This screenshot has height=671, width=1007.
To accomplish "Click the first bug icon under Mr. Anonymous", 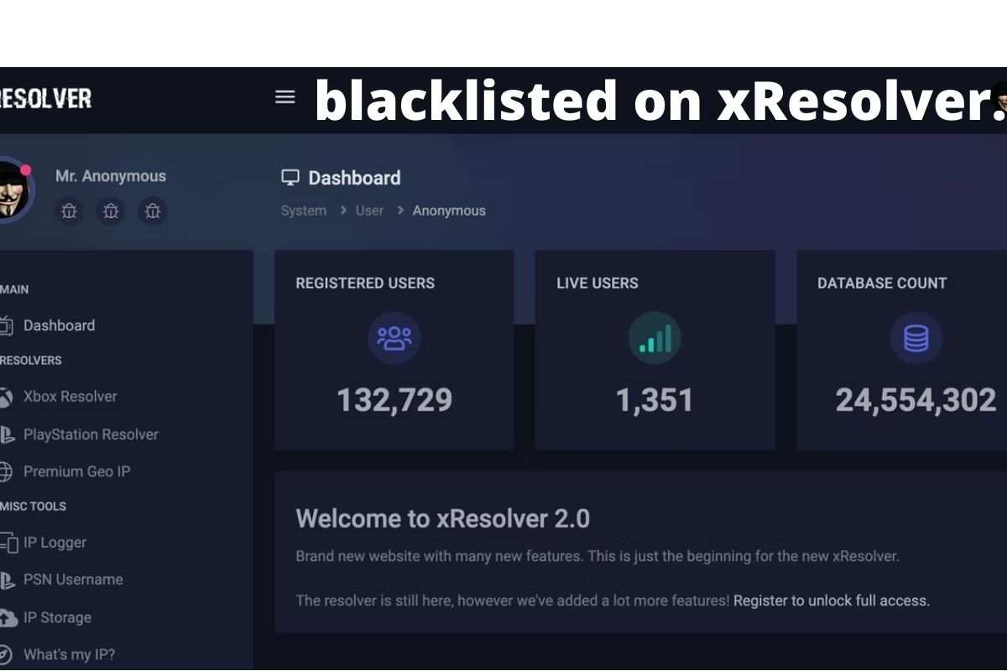I will (69, 211).
